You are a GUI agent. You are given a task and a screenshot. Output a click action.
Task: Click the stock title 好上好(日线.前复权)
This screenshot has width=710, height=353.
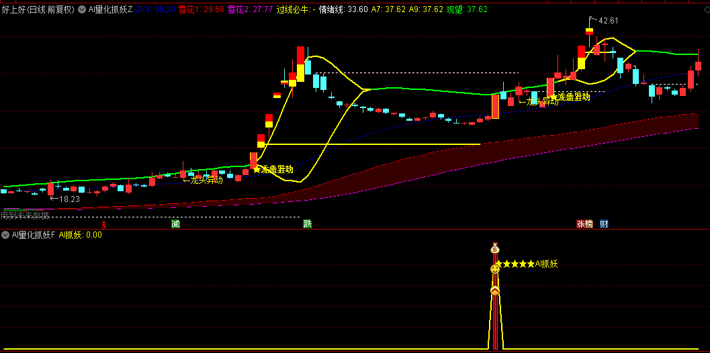tap(38, 9)
